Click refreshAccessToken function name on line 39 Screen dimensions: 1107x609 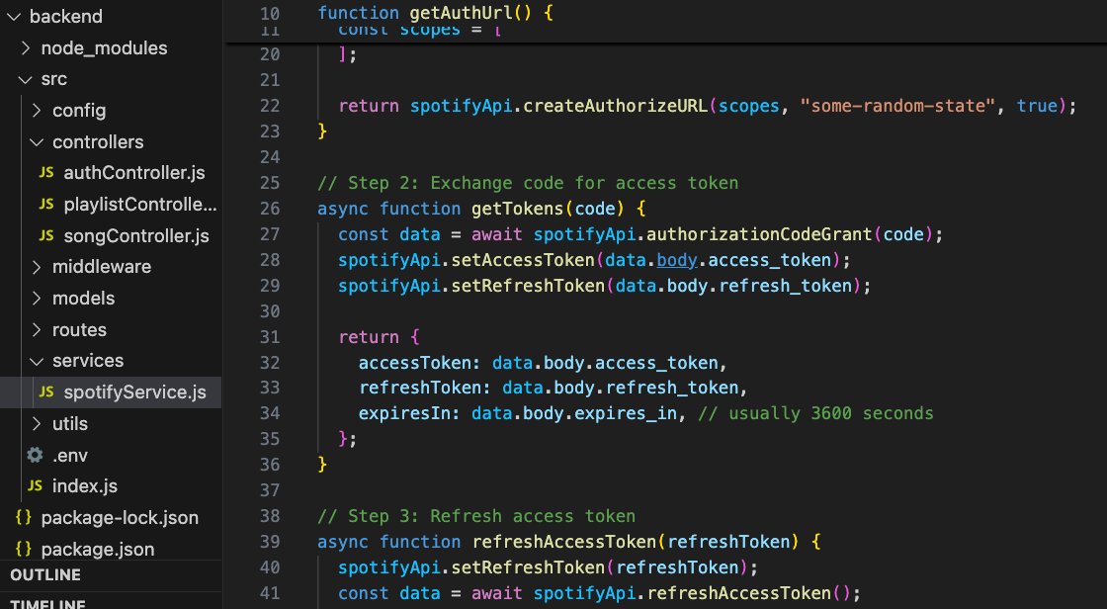tap(564, 542)
